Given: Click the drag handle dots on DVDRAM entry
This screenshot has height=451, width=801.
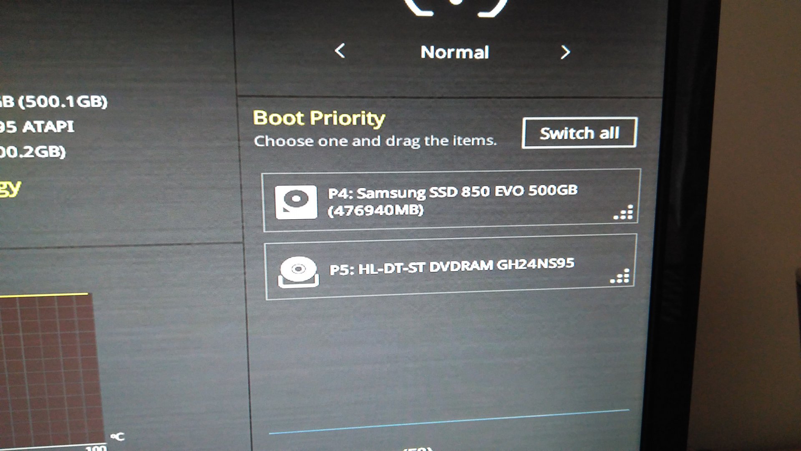Looking at the screenshot, I should 620,276.
